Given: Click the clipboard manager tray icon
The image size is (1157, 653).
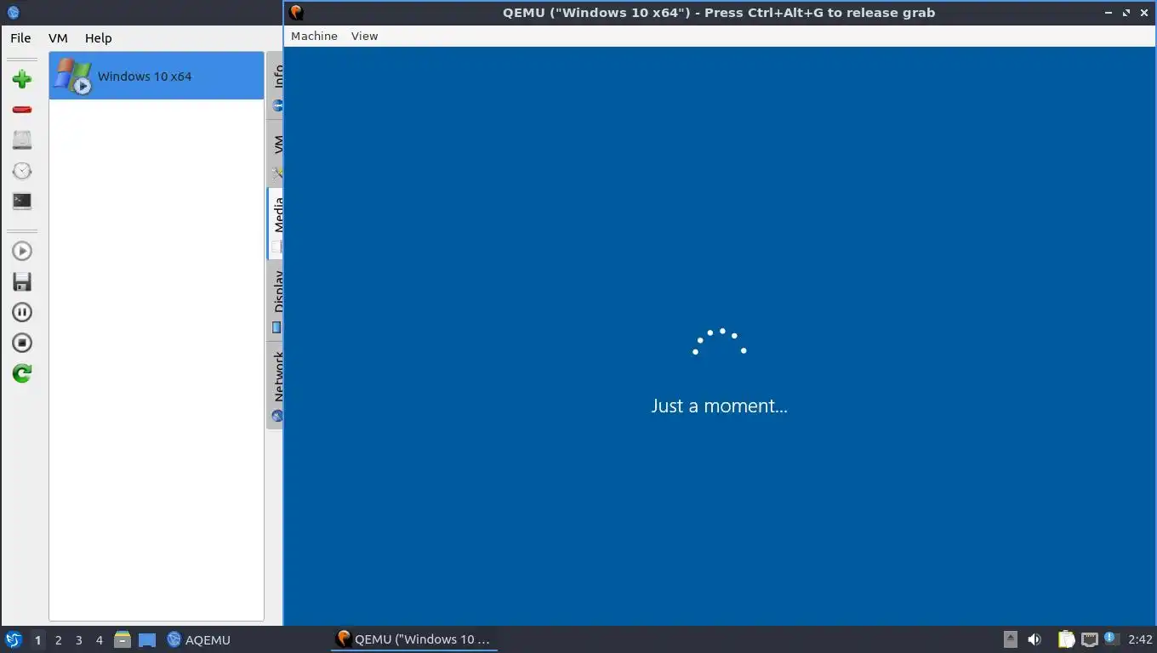Looking at the screenshot, I should tap(1066, 639).
